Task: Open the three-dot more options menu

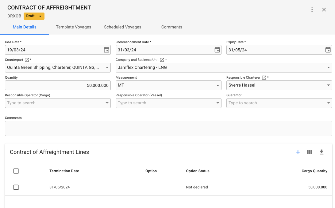Action: [x=312, y=9]
